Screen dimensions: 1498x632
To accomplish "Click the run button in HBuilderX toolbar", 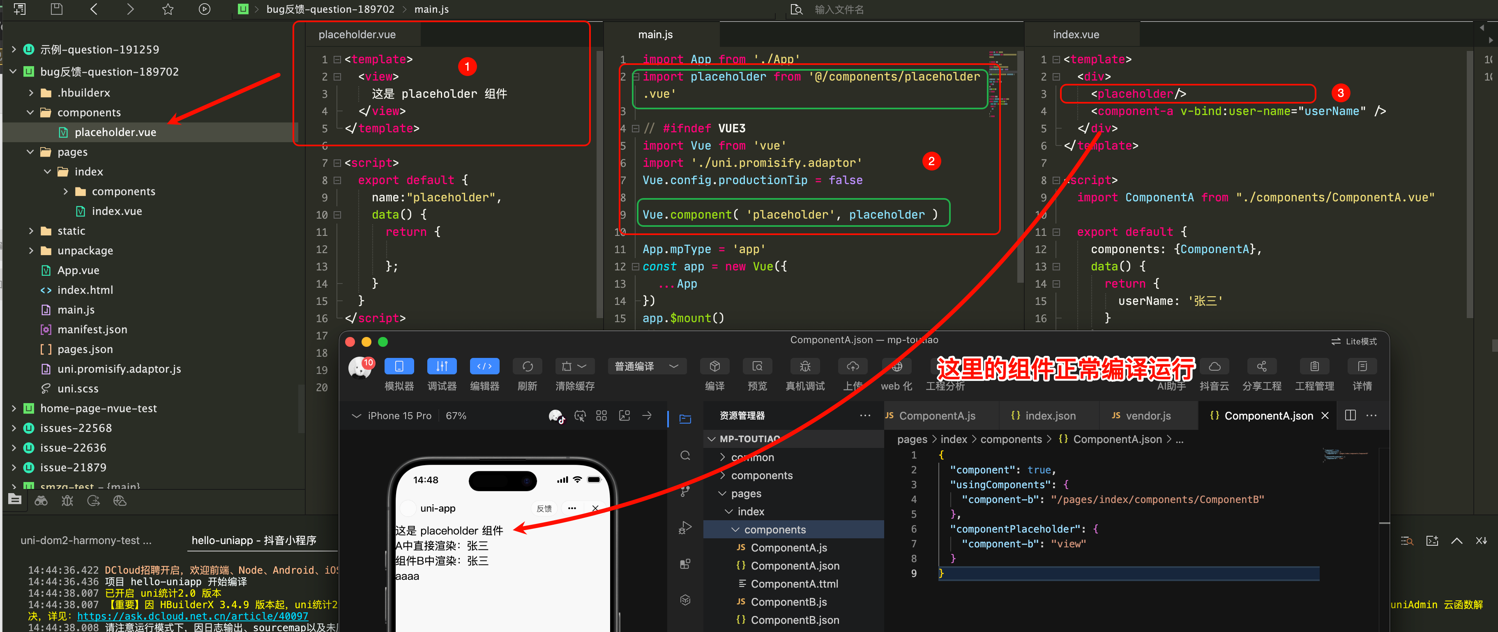I will click(x=204, y=9).
